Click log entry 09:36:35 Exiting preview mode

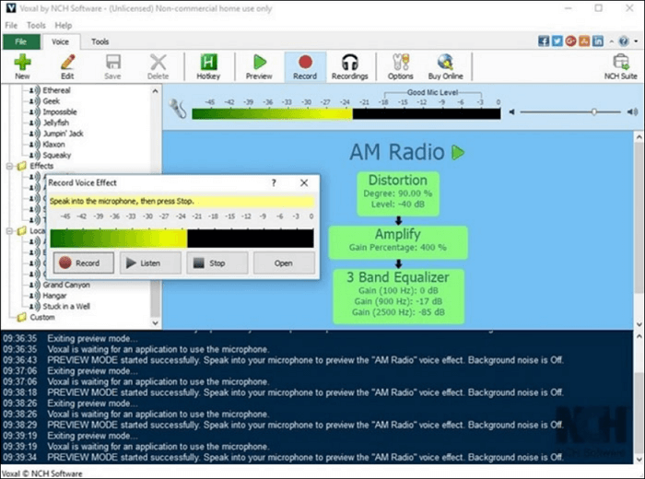click(x=70, y=338)
